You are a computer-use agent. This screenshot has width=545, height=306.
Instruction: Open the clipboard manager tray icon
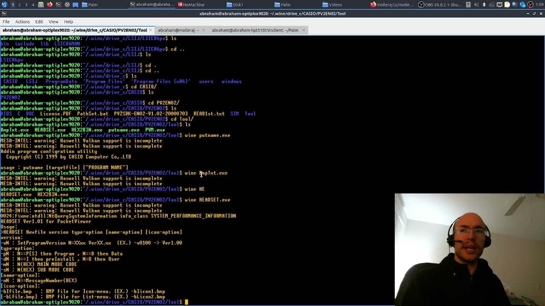click(x=508, y=5)
